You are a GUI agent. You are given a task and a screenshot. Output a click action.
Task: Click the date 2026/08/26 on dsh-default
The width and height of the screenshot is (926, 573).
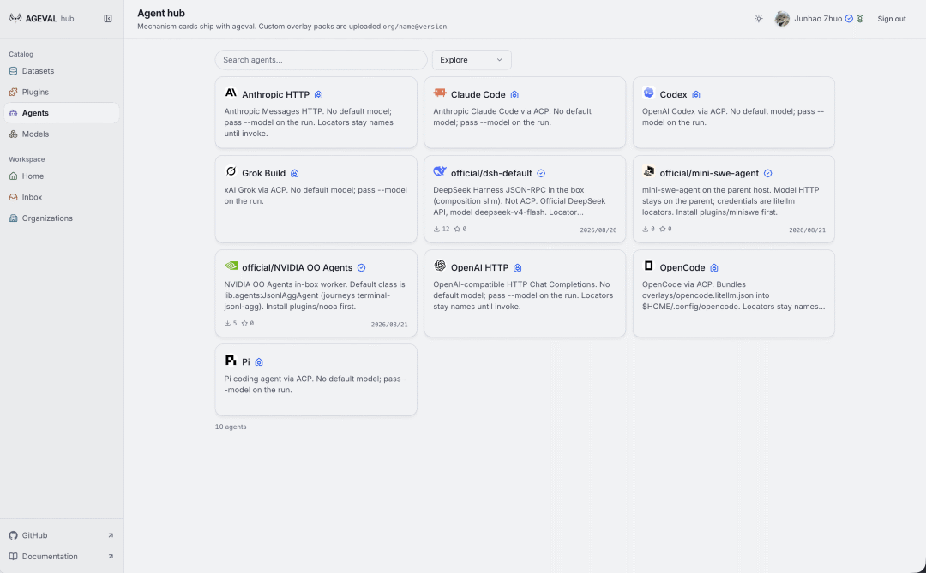pos(598,230)
